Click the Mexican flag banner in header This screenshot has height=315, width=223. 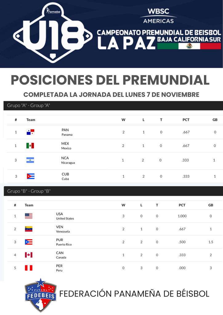(189, 46)
